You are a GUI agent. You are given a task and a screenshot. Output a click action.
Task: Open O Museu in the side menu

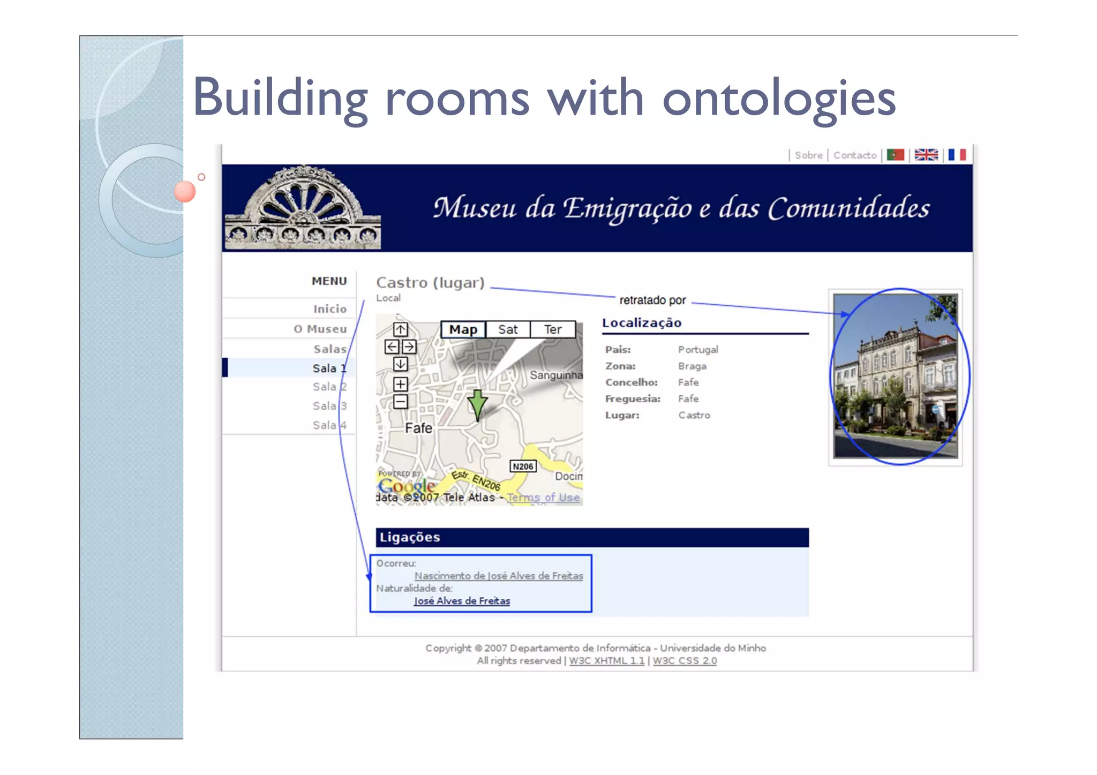click(x=320, y=329)
